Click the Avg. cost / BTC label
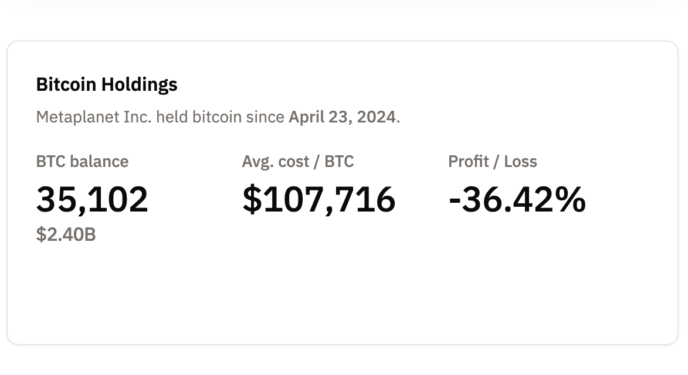Image resolution: width=688 pixels, height=375 pixels. pos(297,161)
